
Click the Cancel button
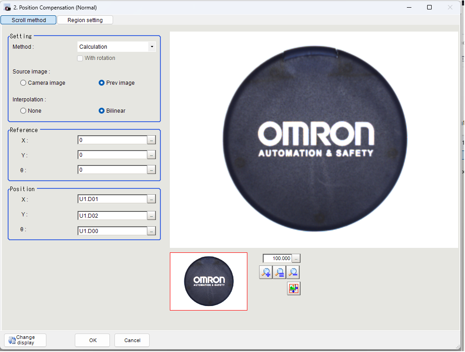point(132,340)
